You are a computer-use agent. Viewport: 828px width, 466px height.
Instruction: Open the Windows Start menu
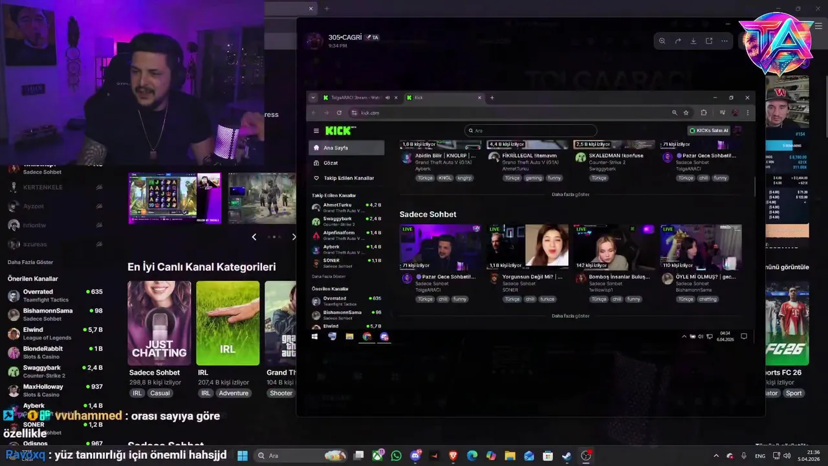point(243,456)
